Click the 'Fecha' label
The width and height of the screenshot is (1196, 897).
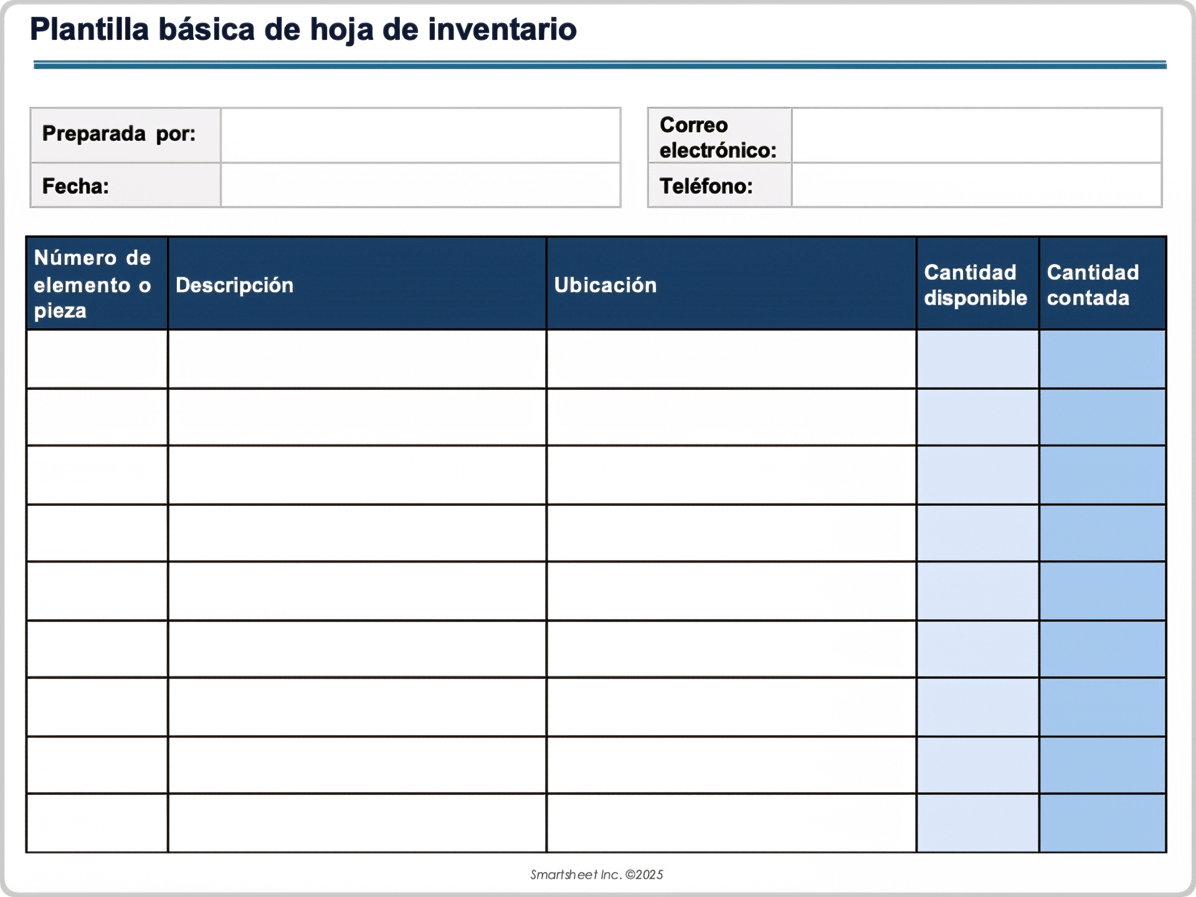point(73,186)
